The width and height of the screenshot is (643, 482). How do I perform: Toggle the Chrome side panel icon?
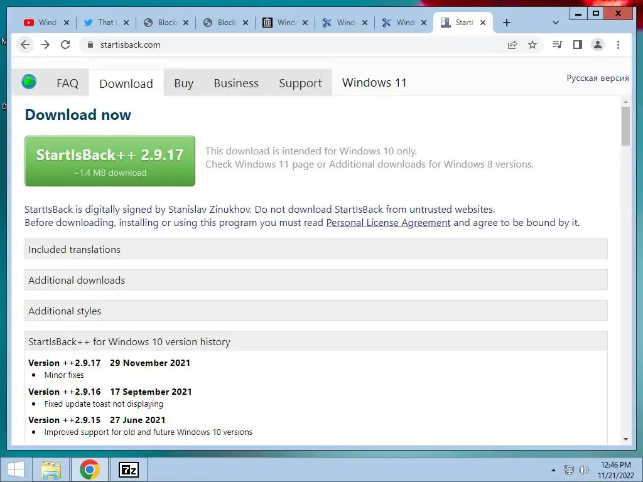tap(578, 45)
